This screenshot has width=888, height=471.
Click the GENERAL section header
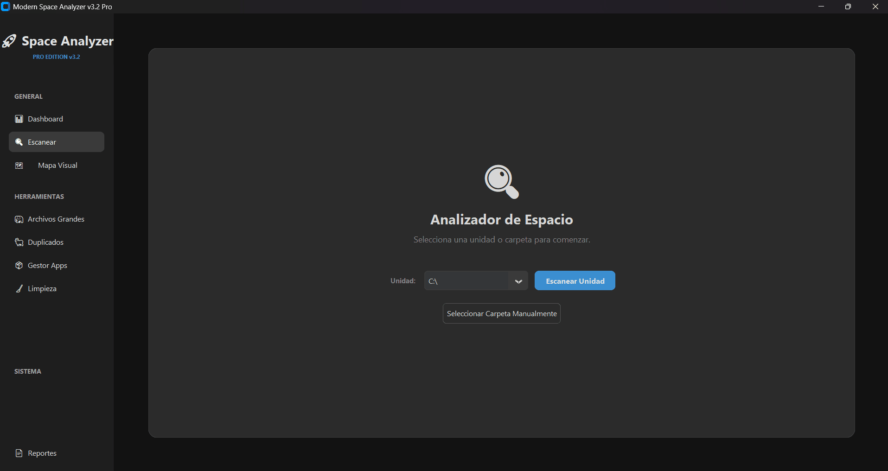point(28,96)
